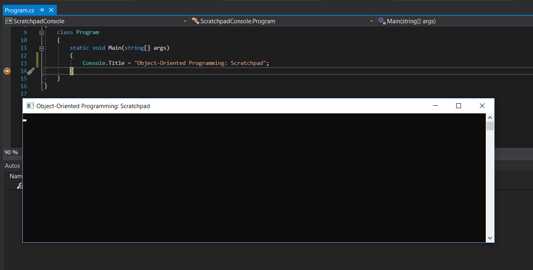This screenshot has width=533, height=270.
Task: Collapse the class Program outline block
Action: [42, 32]
